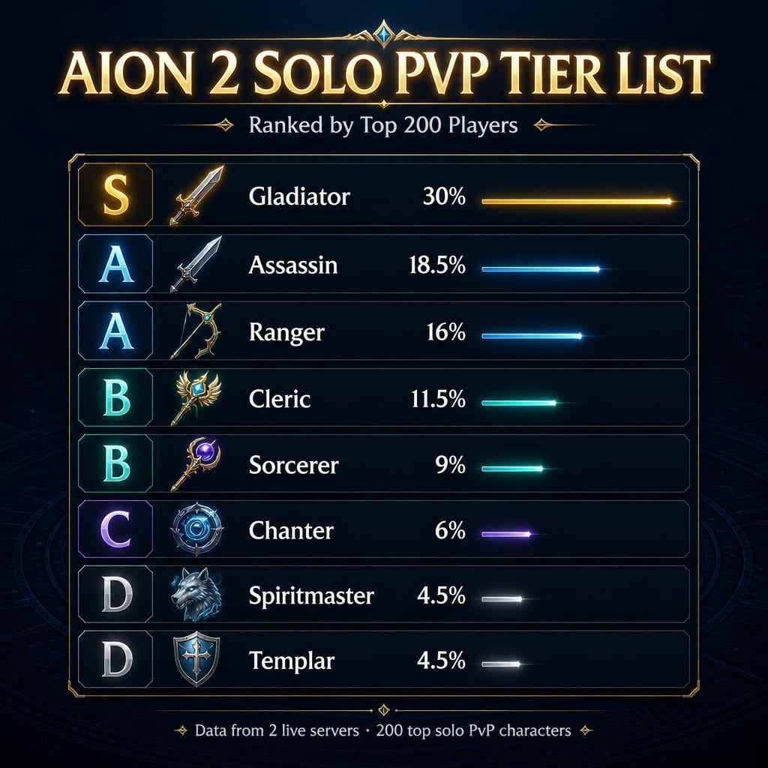Select the purple C tier badge

[x=115, y=529]
